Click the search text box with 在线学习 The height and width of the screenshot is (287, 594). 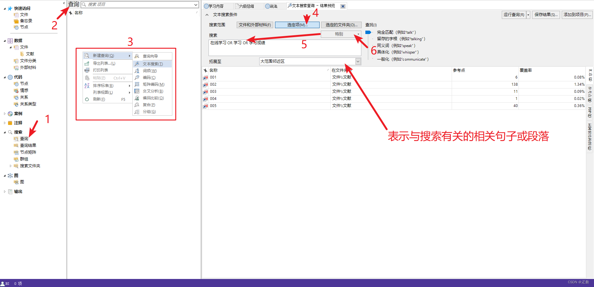285,48
